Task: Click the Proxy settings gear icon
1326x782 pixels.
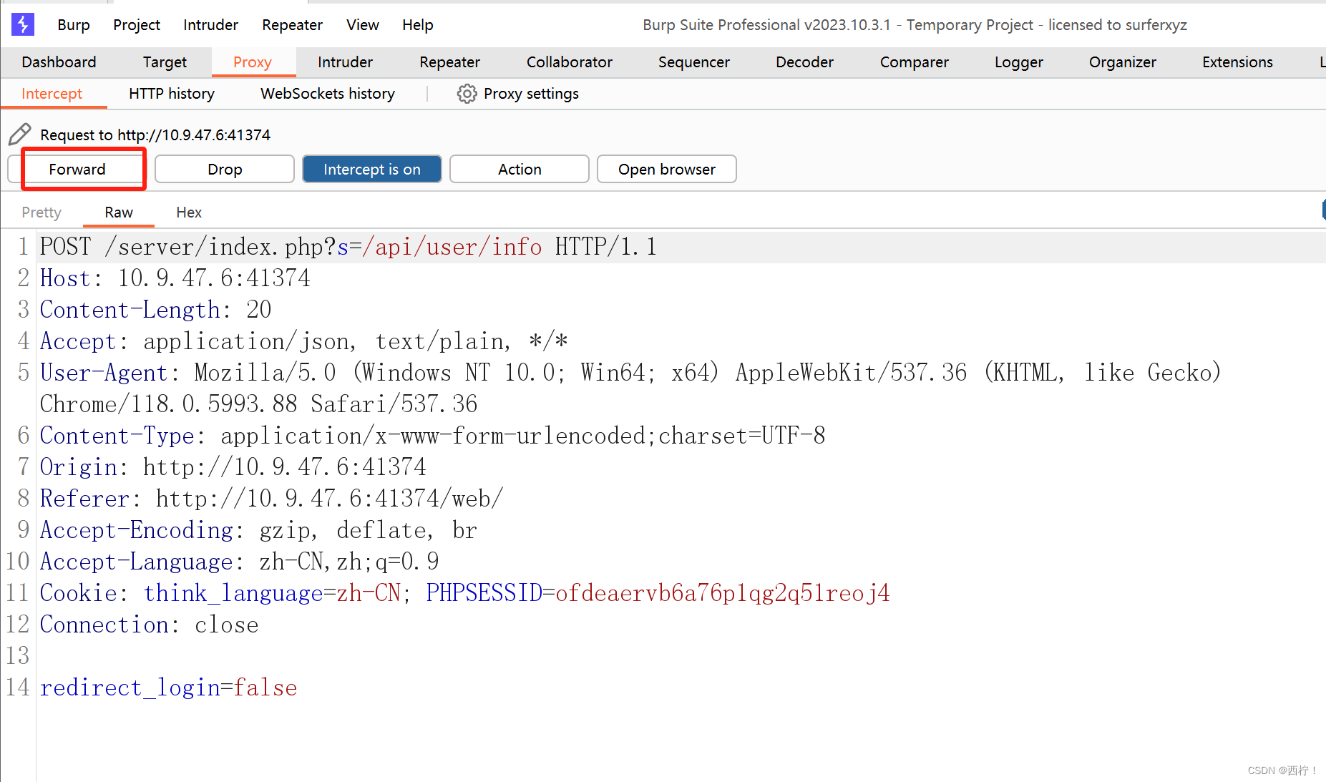Action: 467,94
